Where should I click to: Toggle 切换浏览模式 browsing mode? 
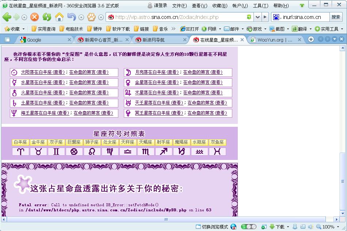(212, 227)
